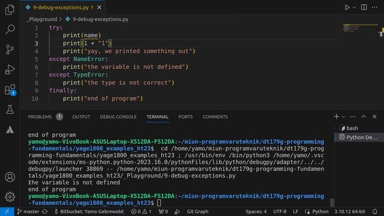
Task: Change file encoding UTF-8
Action: click(x=280, y=212)
